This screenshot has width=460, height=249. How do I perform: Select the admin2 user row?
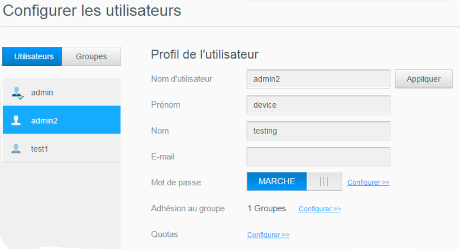pyautogui.click(x=61, y=121)
